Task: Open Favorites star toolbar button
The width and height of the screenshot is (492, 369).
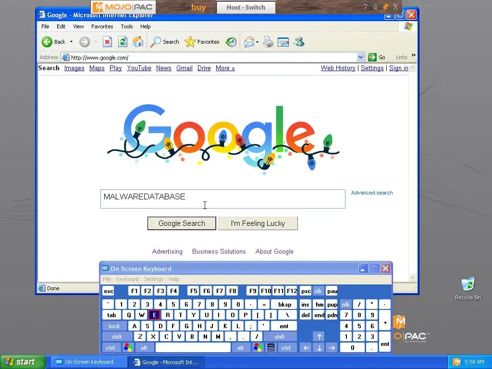Action: [202, 42]
